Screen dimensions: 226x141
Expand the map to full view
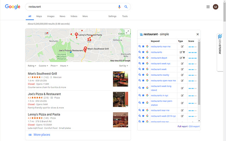[x=127, y=32]
